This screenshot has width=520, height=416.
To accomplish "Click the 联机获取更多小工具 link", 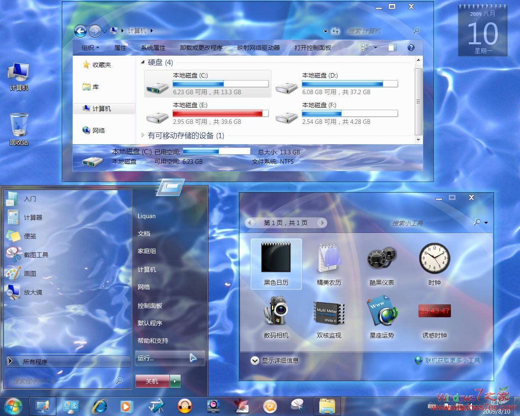I will tap(452, 360).
